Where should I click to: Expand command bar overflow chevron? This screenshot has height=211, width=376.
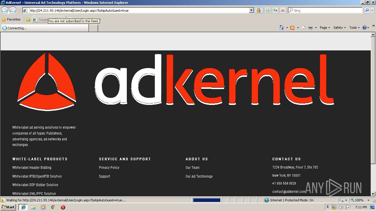[x=374, y=26]
